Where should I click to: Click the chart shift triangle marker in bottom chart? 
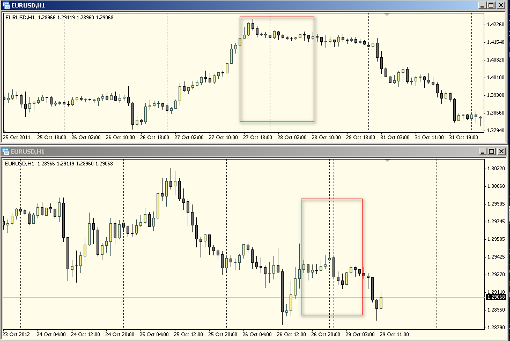(387, 161)
